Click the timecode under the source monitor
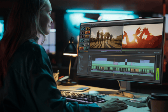 coord(117,52)
